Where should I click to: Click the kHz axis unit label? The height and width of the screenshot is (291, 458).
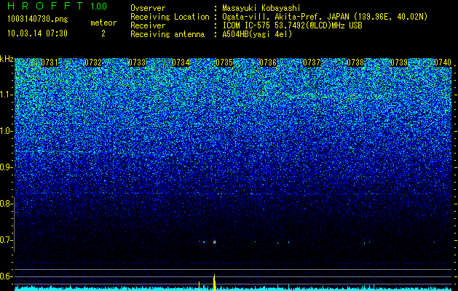[7, 59]
